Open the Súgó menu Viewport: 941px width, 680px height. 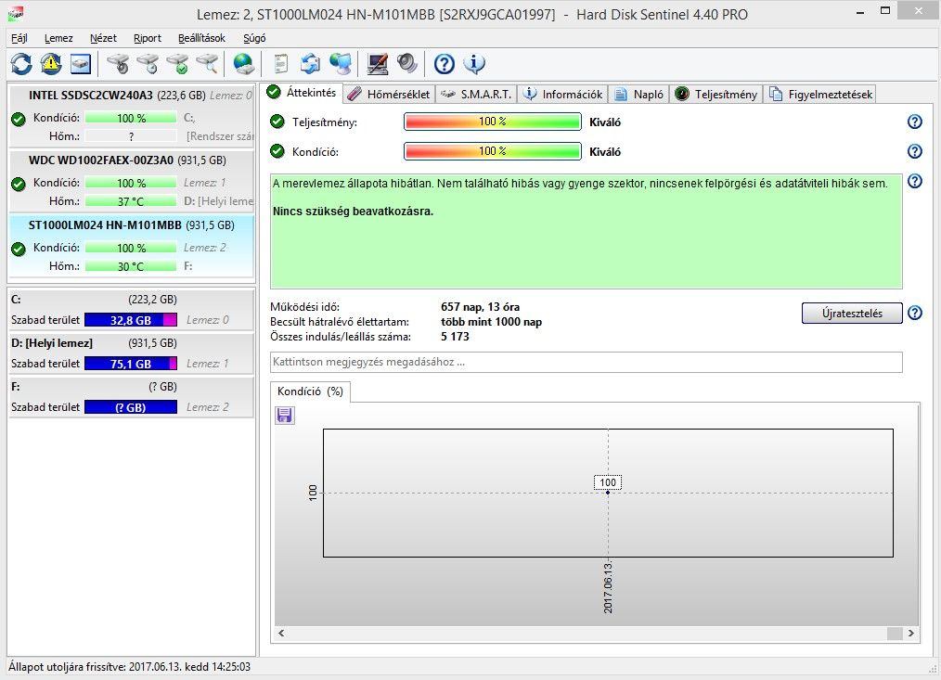coord(254,38)
